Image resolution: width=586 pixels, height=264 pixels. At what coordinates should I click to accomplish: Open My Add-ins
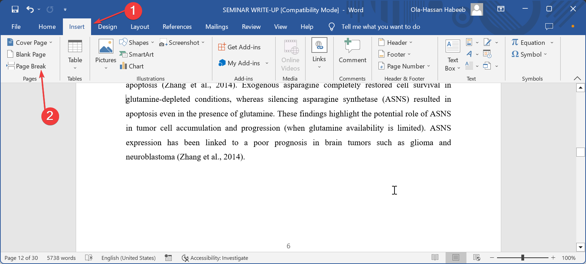239,63
